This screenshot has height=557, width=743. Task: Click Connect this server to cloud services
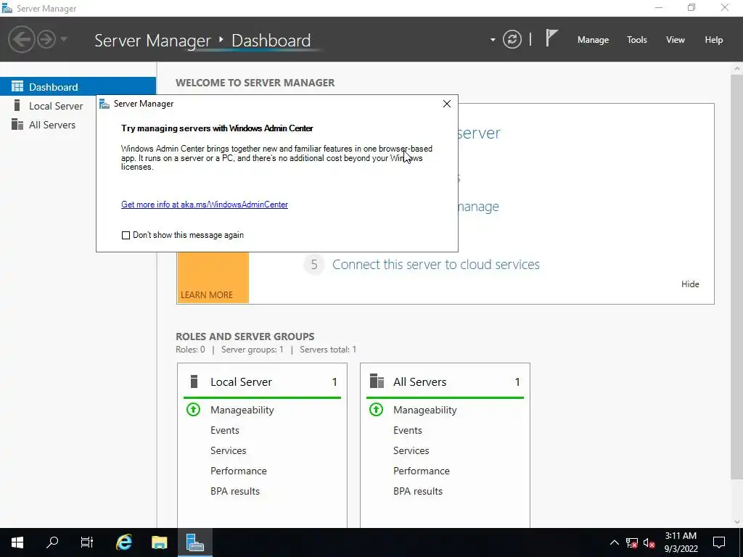pos(435,264)
